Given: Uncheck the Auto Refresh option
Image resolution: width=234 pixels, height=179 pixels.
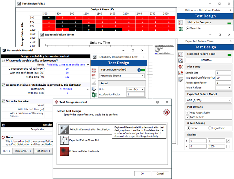Looking at the screenshot, I should [x=188, y=117].
